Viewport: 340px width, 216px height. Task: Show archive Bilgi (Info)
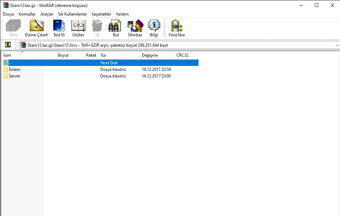[x=154, y=28]
